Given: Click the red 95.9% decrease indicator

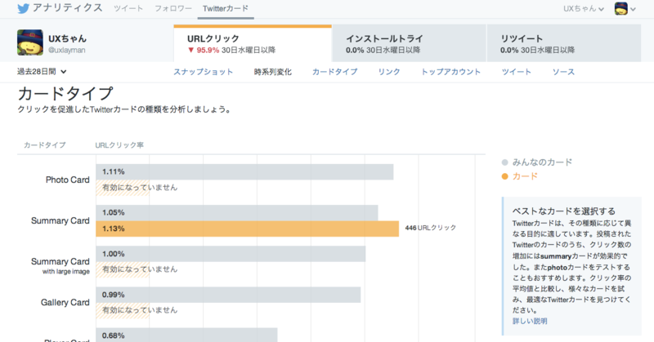Looking at the screenshot, I should coord(204,50).
